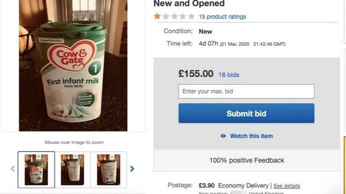This screenshot has height=194, width=346.
Task: Select the second product thumbnail
Action: click(73, 169)
